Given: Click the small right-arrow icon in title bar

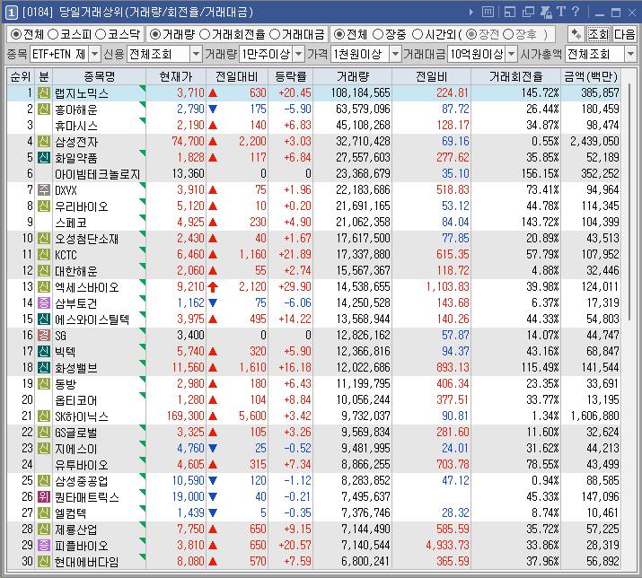Looking at the screenshot, I should pyautogui.click(x=471, y=13).
